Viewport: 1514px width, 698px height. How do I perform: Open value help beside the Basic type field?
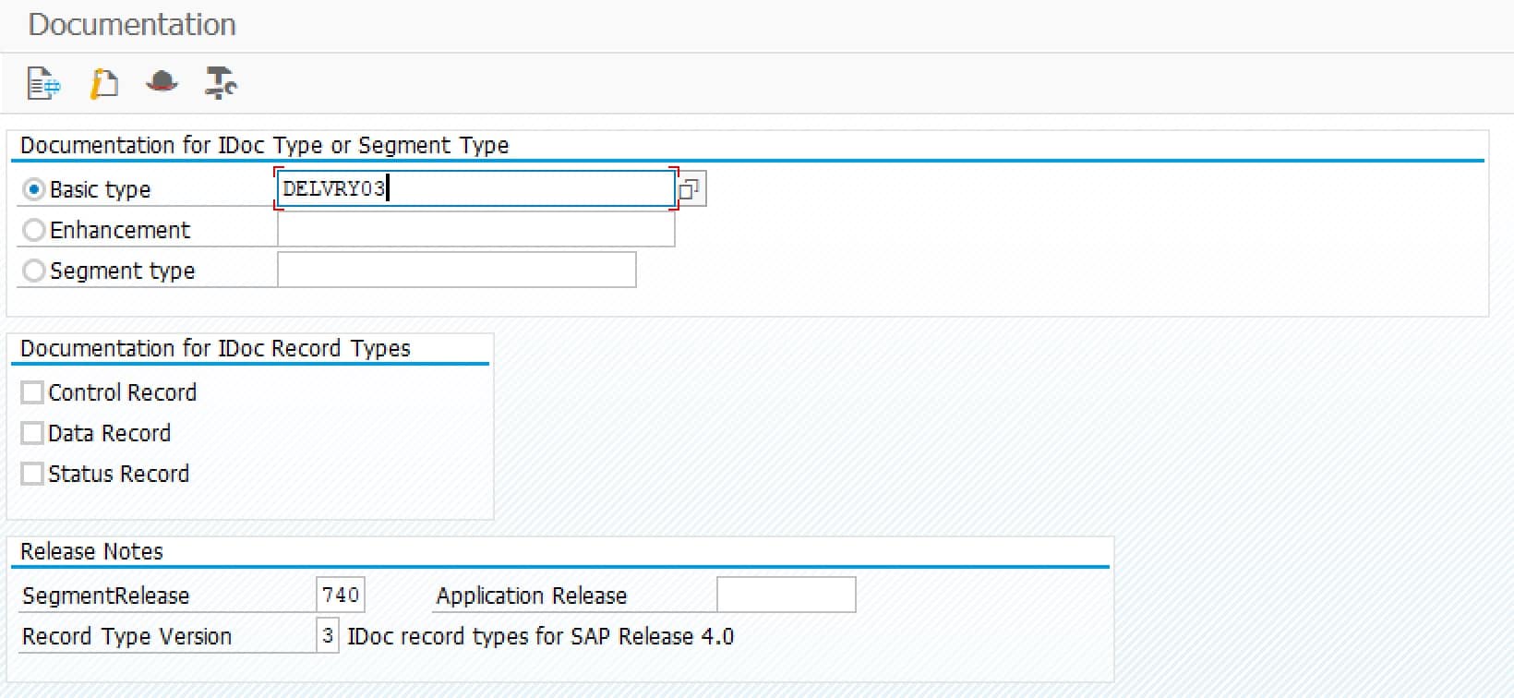690,189
